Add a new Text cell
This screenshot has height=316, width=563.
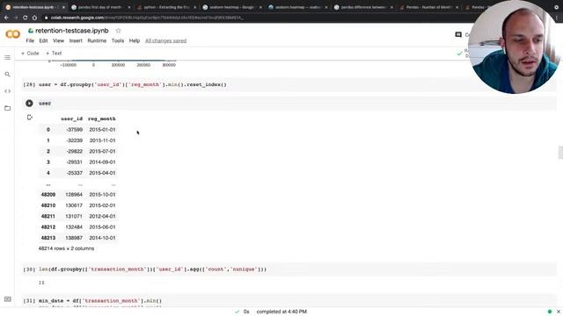coord(54,53)
